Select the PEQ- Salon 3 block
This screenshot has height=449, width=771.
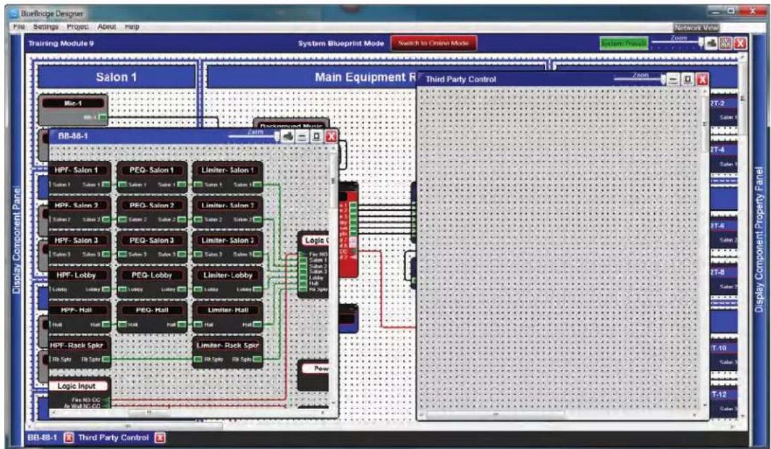[x=152, y=247]
